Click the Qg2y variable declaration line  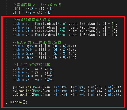pyautogui.click(x=44, y=57)
